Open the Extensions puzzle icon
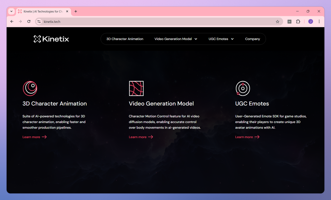This screenshot has height=200, width=331. tap(298, 21)
